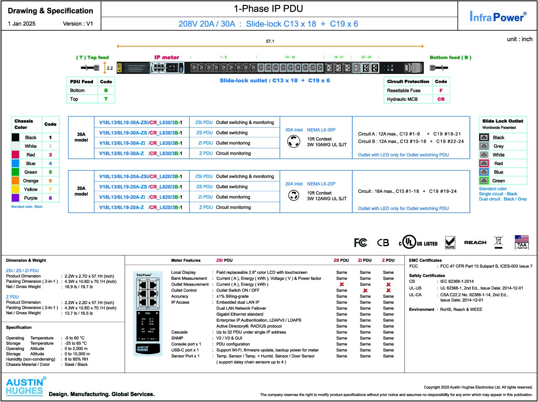Click the top feed cable illustration
The image size is (538, 402).
[90, 68]
